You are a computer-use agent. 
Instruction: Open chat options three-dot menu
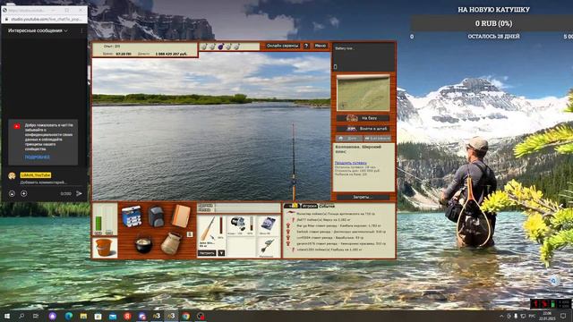point(81,31)
